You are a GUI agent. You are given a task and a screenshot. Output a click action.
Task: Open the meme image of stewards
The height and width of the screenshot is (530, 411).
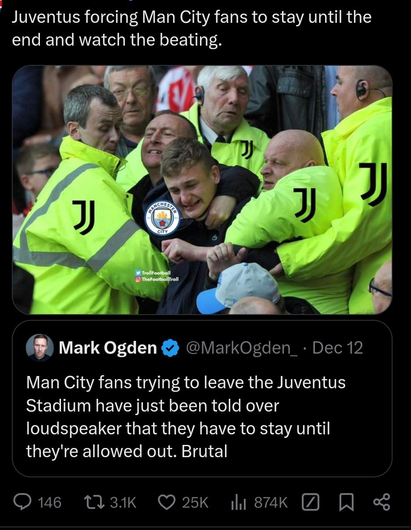click(202, 190)
